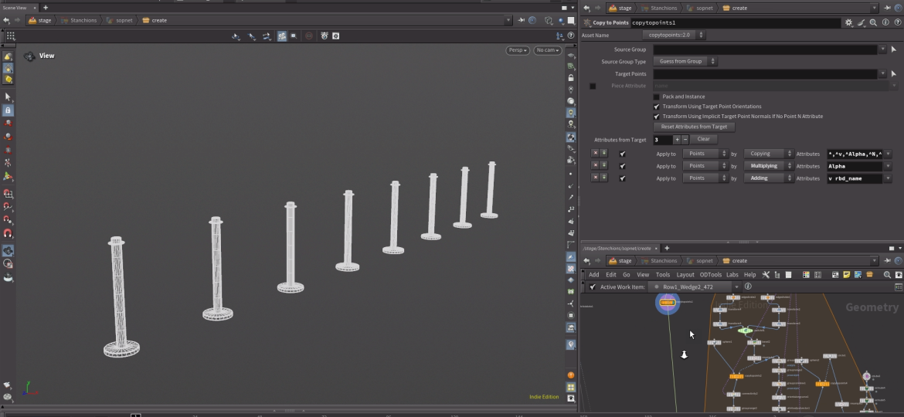The height and width of the screenshot is (417, 904).
Task: Add a new Scene View pane tab
Action: [46, 8]
